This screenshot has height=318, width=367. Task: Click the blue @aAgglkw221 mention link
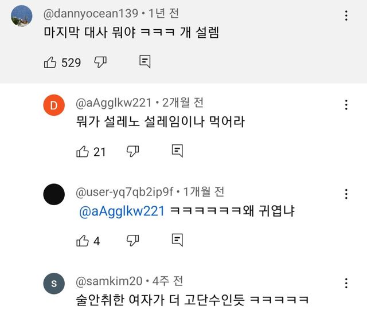[x=122, y=211]
